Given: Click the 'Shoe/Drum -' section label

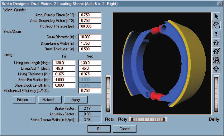Looking at the screenshot, I should [13, 32].
